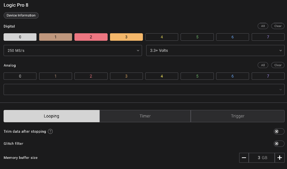Screen dimensions: 287x169
Task: Enable analog channel 1
Action: 56,76
